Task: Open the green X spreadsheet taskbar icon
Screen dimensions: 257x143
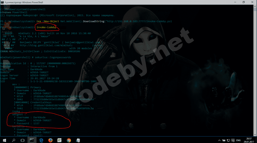Action: 59,140
